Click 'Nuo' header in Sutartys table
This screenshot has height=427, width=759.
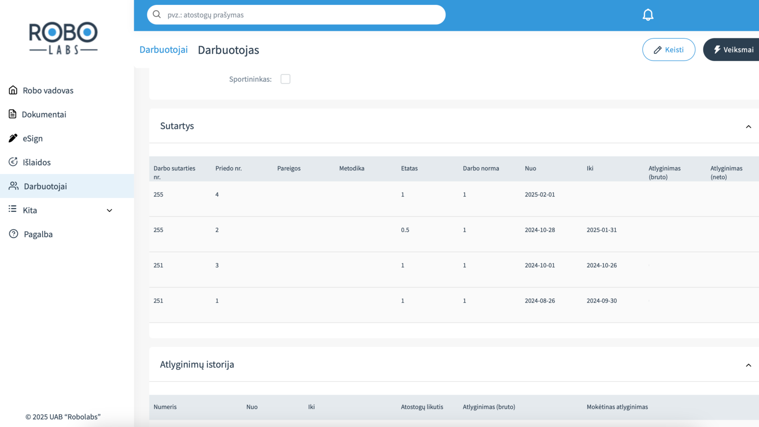pos(530,169)
